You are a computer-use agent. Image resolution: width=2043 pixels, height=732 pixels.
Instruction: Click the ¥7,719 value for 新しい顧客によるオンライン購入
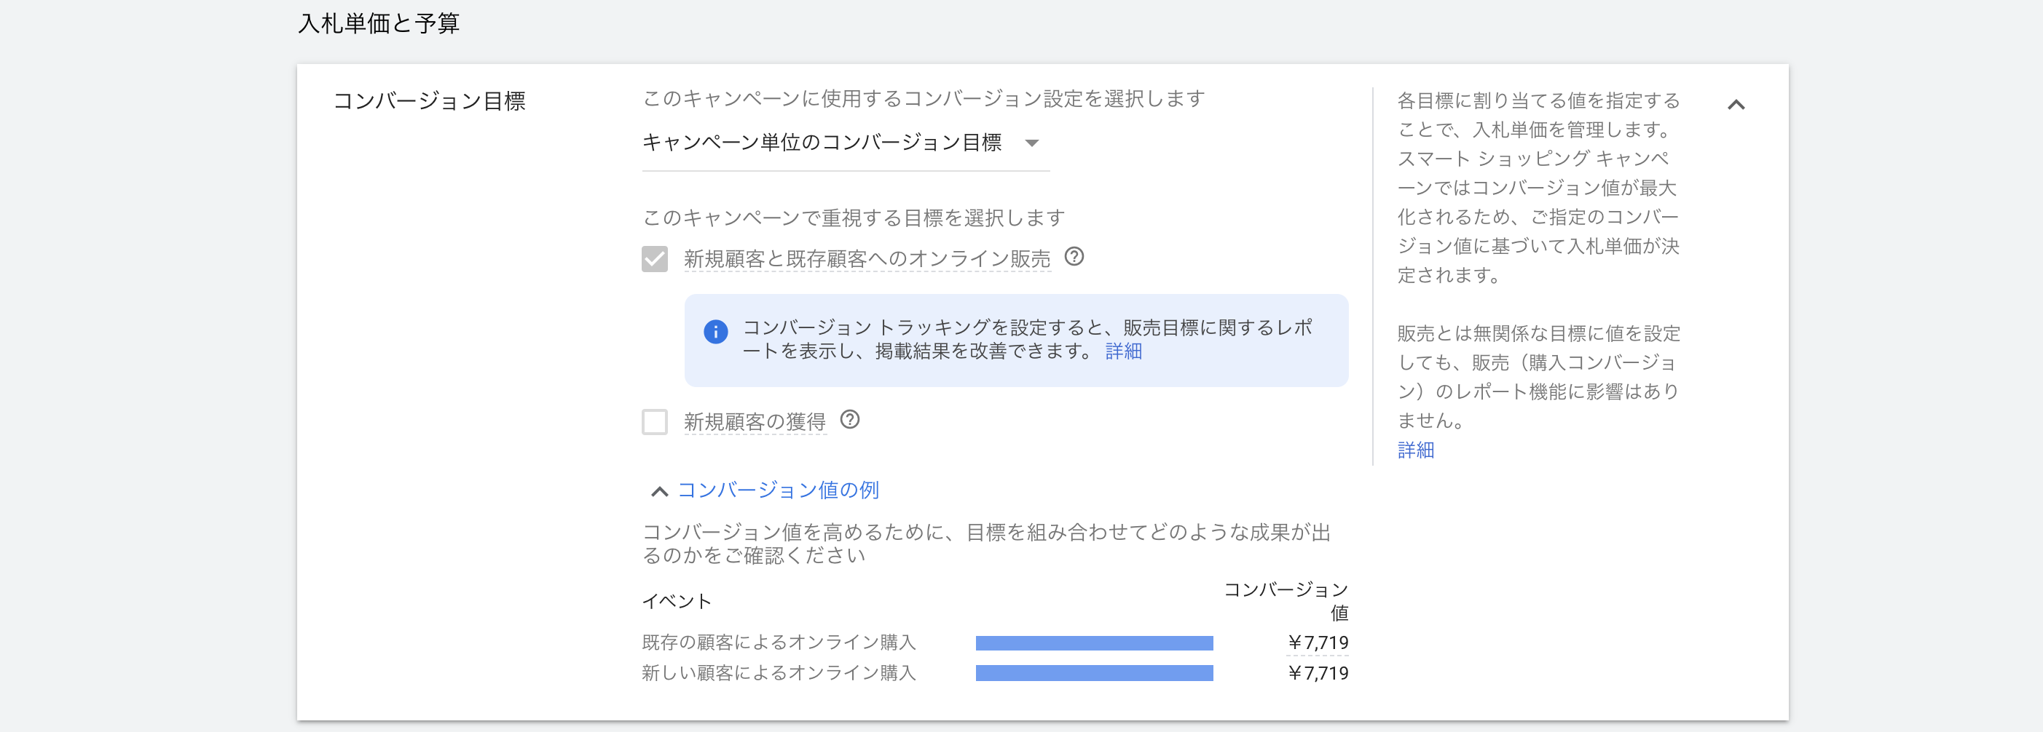(1318, 673)
